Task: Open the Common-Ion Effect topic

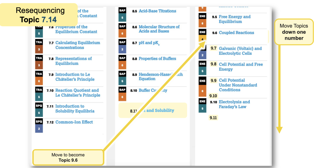Action: click(74, 122)
